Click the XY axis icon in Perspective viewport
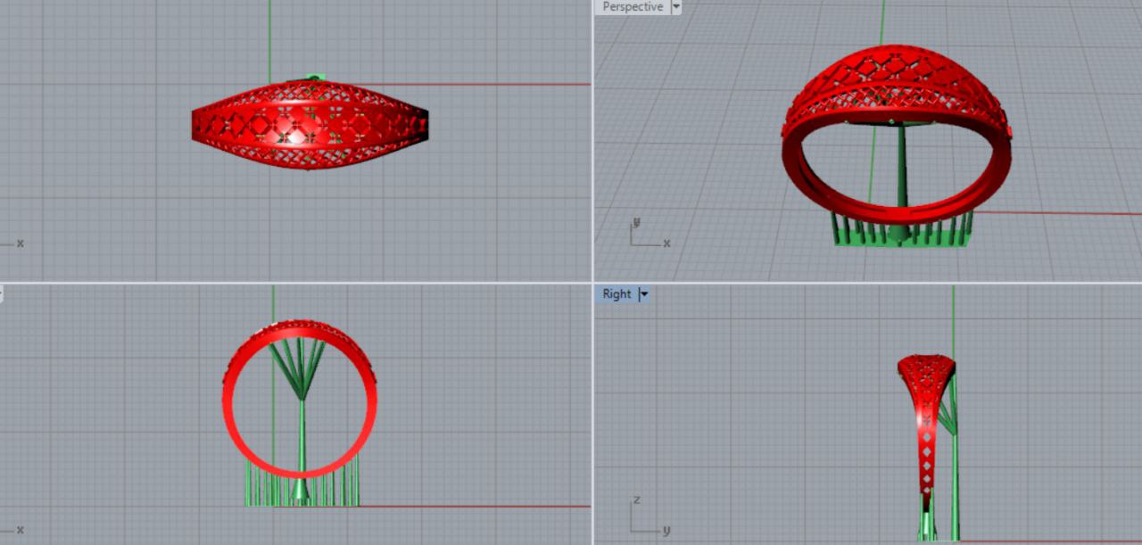 pyautogui.click(x=642, y=234)
